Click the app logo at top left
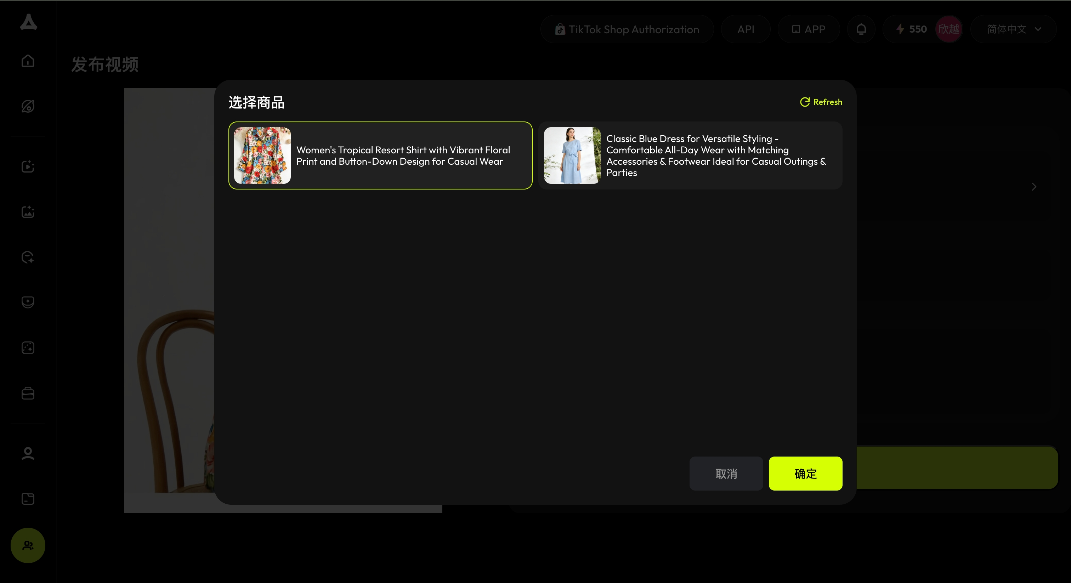 [28, 22]
